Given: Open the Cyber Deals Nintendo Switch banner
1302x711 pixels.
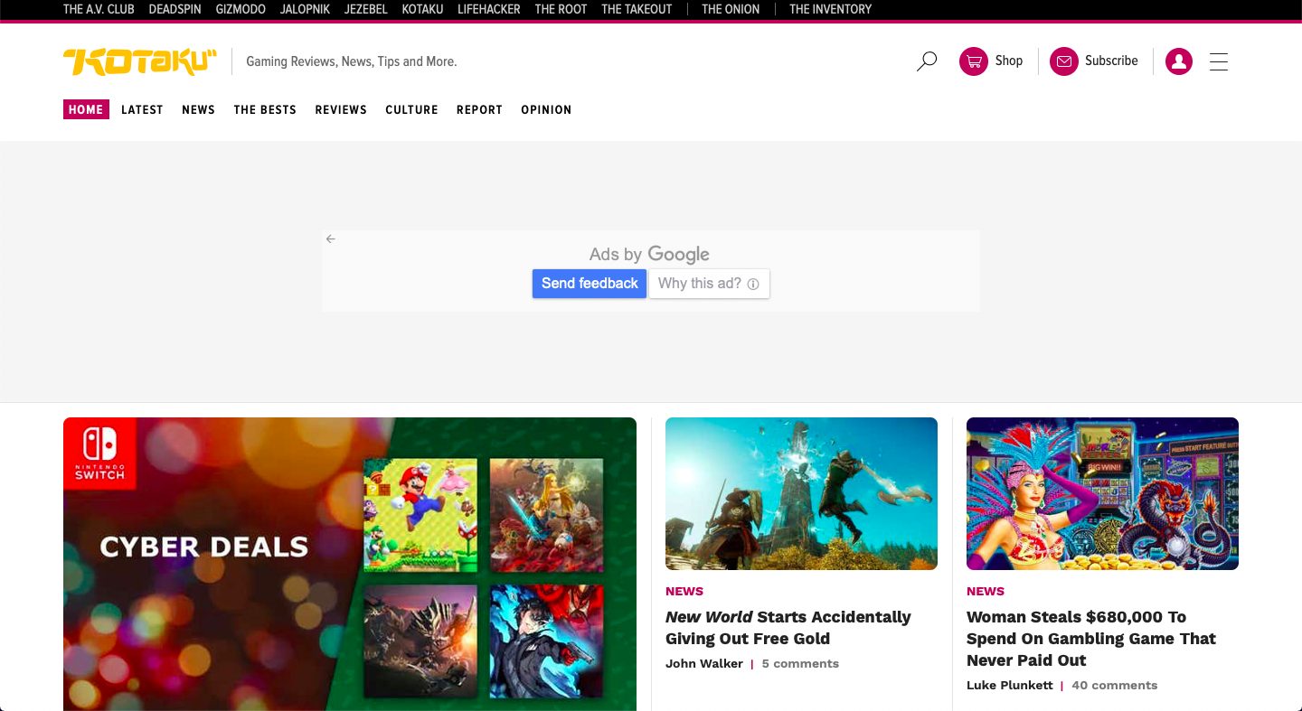Looking at the screenshot, I should (350, 564).
